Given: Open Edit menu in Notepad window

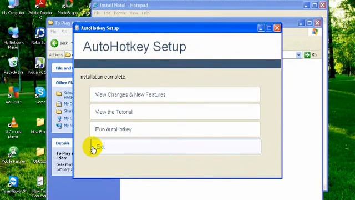Looking at the screenshot, I should (106, 13).
